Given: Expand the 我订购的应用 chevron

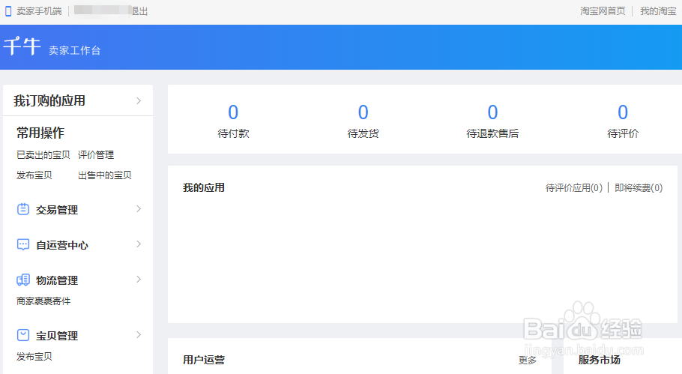Looking at the screenshot, I should pos(139,101).
